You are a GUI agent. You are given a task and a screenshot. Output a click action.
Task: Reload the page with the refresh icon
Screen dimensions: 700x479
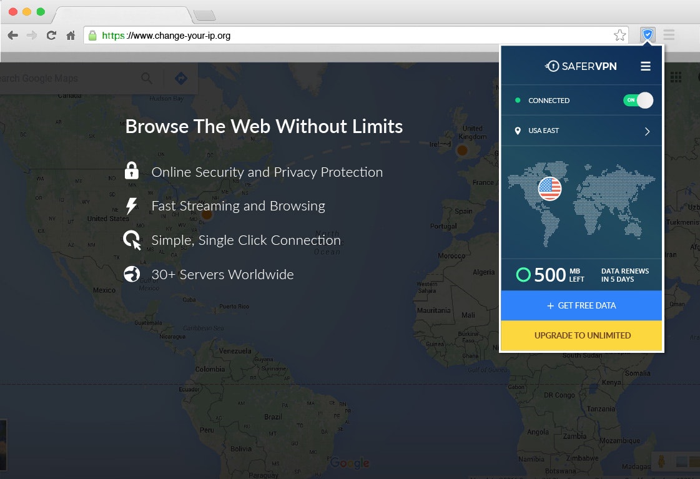click(51, 35)
